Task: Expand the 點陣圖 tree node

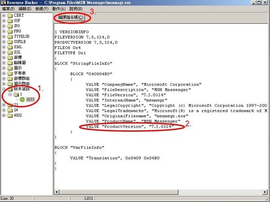Action: (4, 63)
